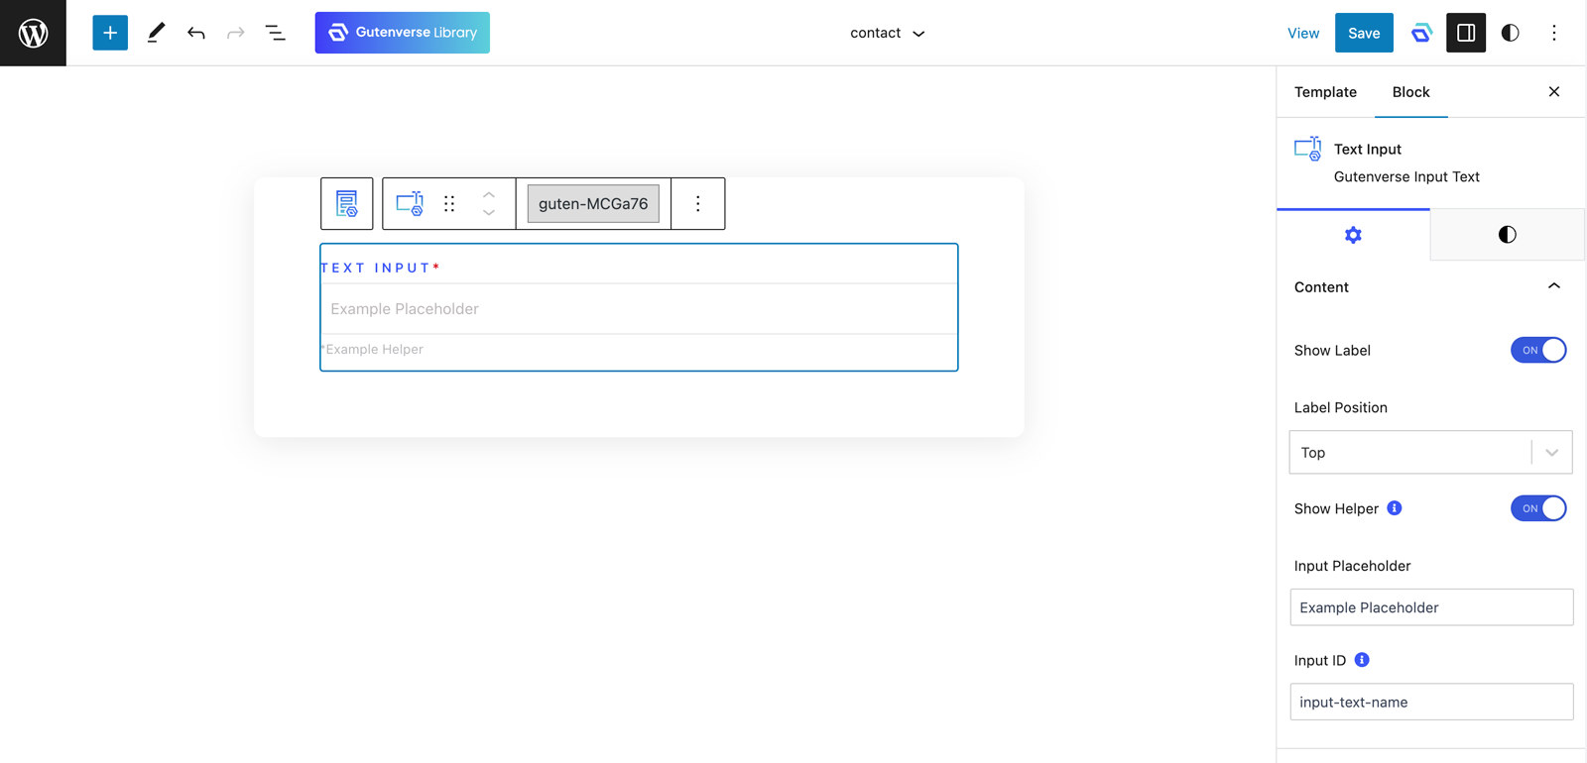Switch to the block style tab
1587x763 pixels.
(1507, 235)
